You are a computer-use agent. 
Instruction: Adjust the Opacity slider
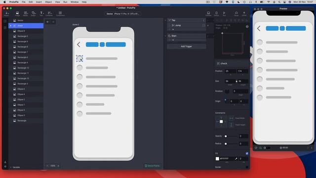coord(231,136)
